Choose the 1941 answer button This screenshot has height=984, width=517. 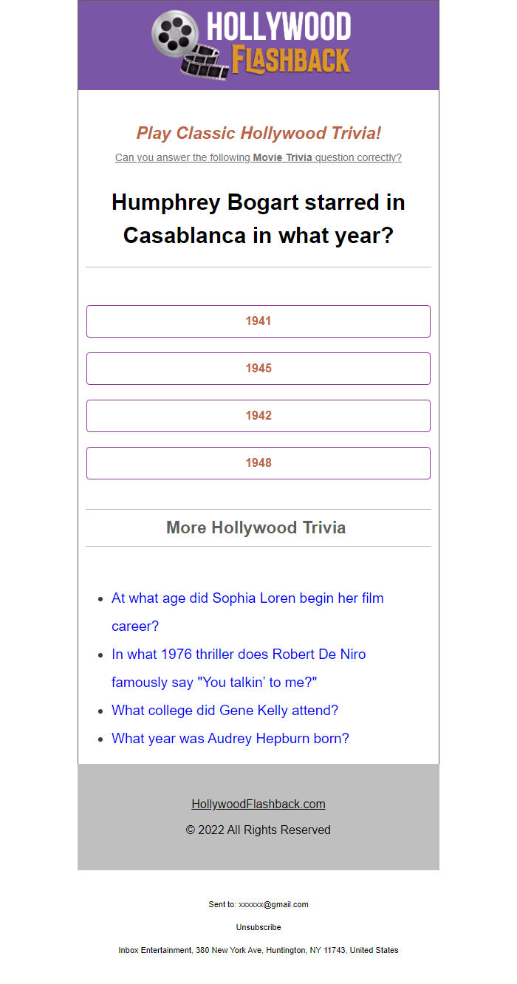tap(258, 321)
